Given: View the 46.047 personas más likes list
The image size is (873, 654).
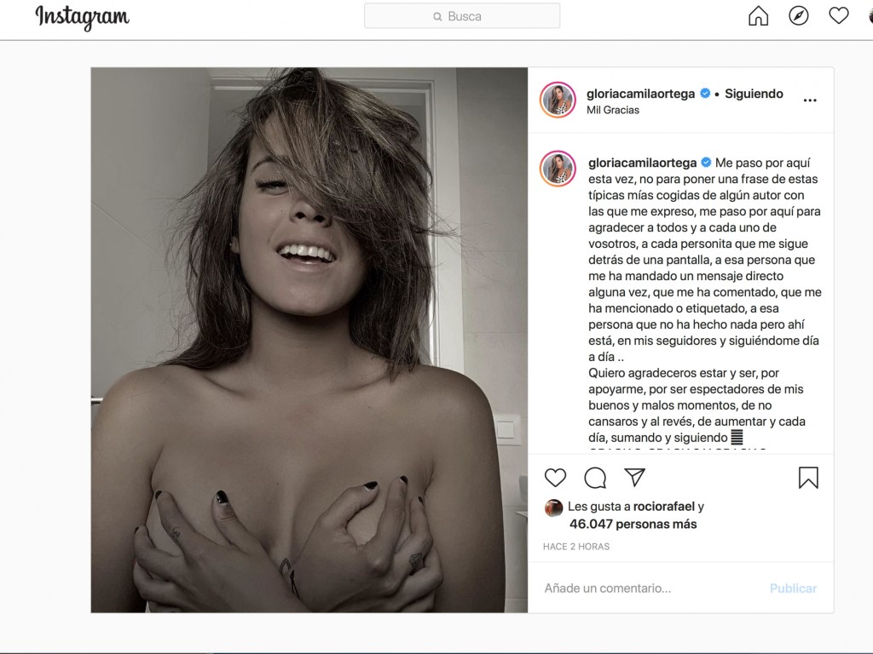Looking at the screenshot, I should (x=633, y=524).
